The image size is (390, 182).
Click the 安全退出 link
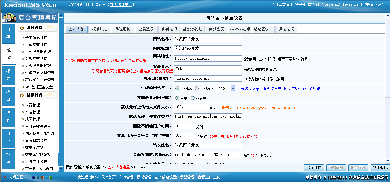374,5
